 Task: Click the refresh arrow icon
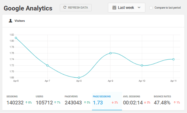click(65, 7)
